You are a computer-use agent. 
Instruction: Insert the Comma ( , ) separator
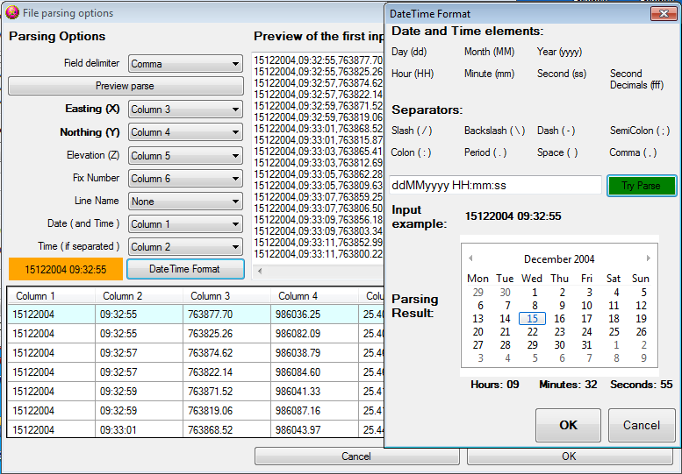(x=633, y=152)
